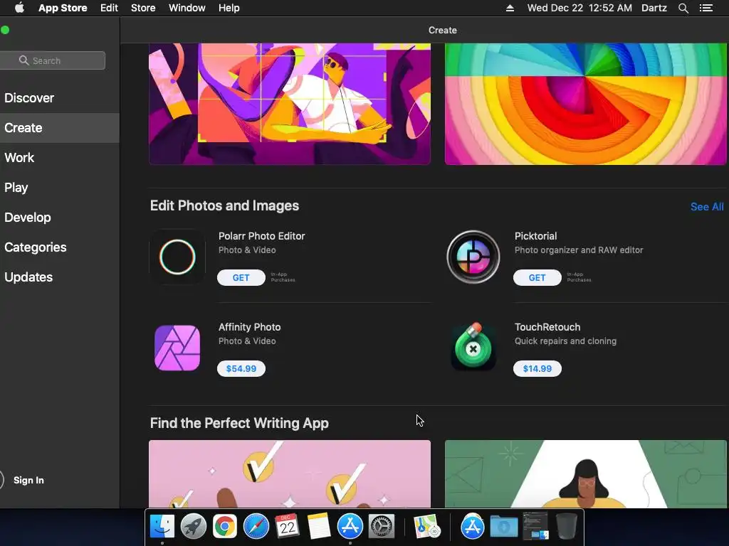
Task: Click GET for Polarr Photo Editor
Action: pos(241,278)
